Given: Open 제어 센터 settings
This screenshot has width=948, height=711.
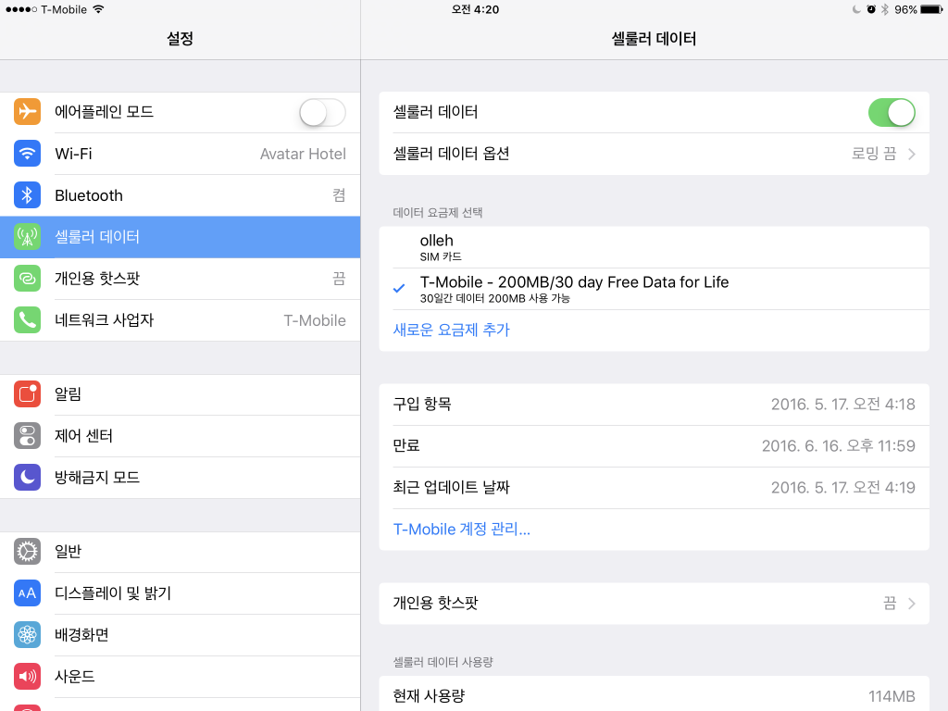Looking at the screenshot, I should tap(181, 437).
